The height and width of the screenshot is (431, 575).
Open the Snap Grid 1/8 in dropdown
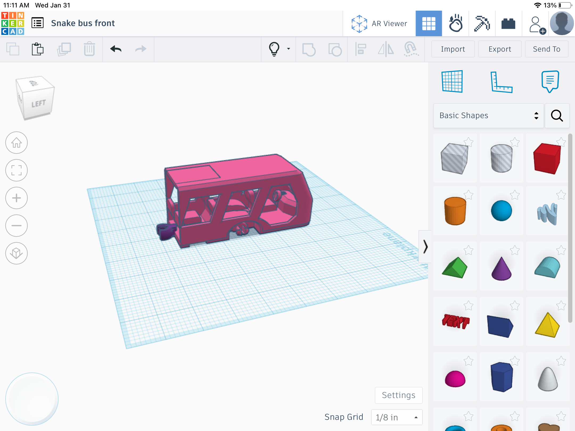click(x=397, y=417)
